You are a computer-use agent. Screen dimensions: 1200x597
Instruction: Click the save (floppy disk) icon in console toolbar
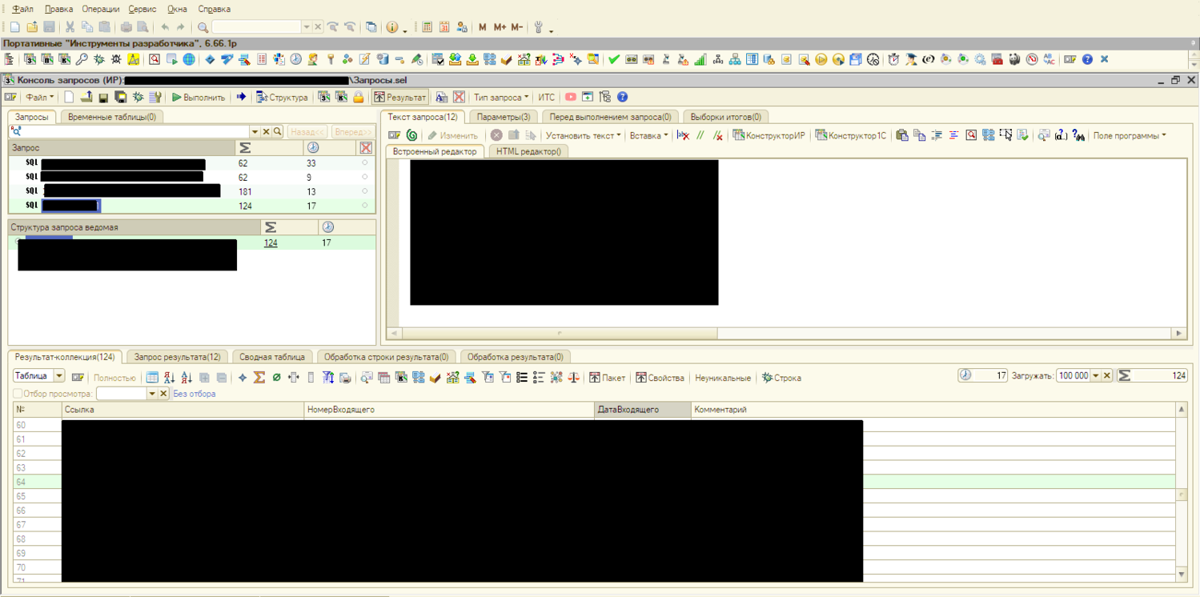pos(103,98)
